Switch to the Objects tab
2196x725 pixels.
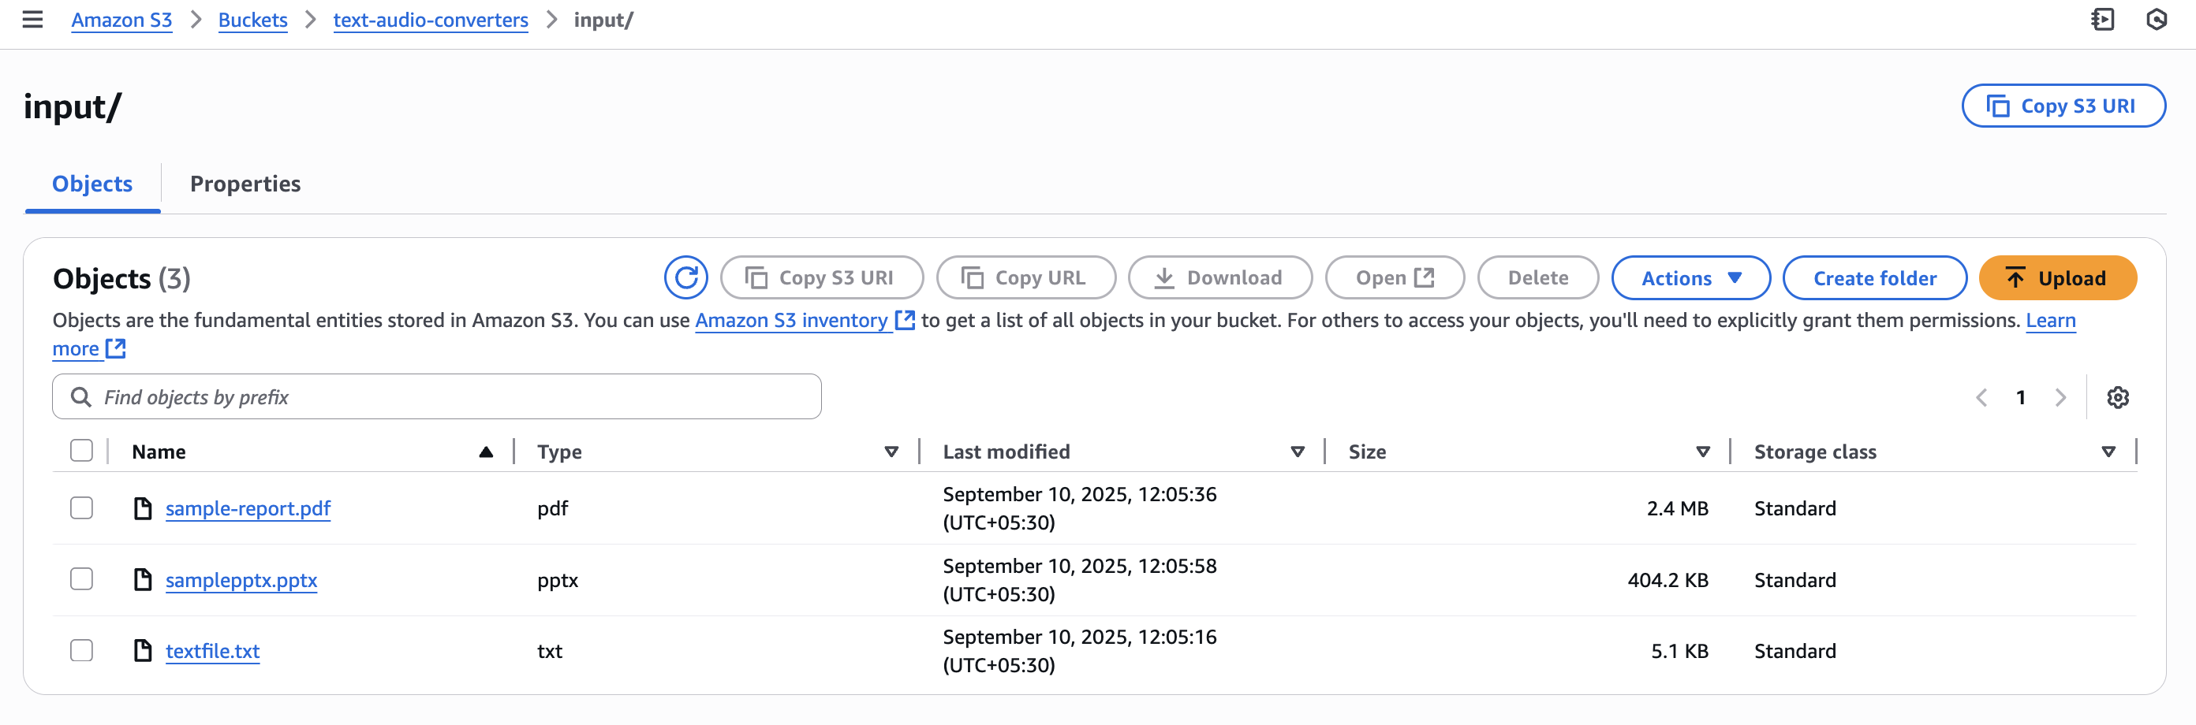coord(92,184)
